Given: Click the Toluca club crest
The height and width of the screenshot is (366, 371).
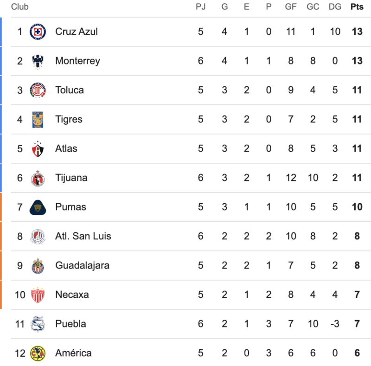Looking at the screenshot, I should (38, 90).
